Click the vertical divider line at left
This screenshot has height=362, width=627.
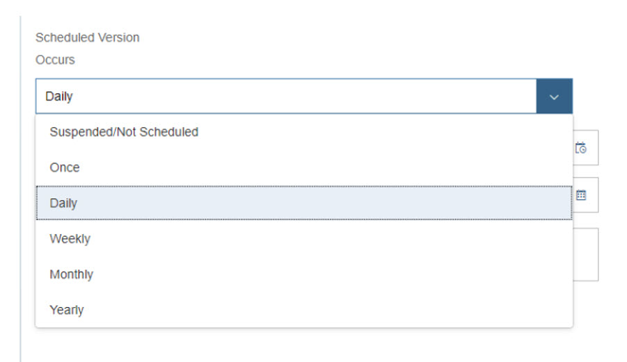click(x=20, y=188)
